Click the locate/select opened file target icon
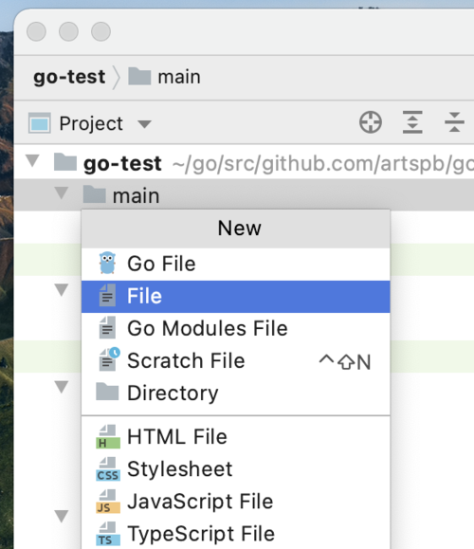Viewport: 474px width, 549px height. pyautogui.click(x=371, y=122)
